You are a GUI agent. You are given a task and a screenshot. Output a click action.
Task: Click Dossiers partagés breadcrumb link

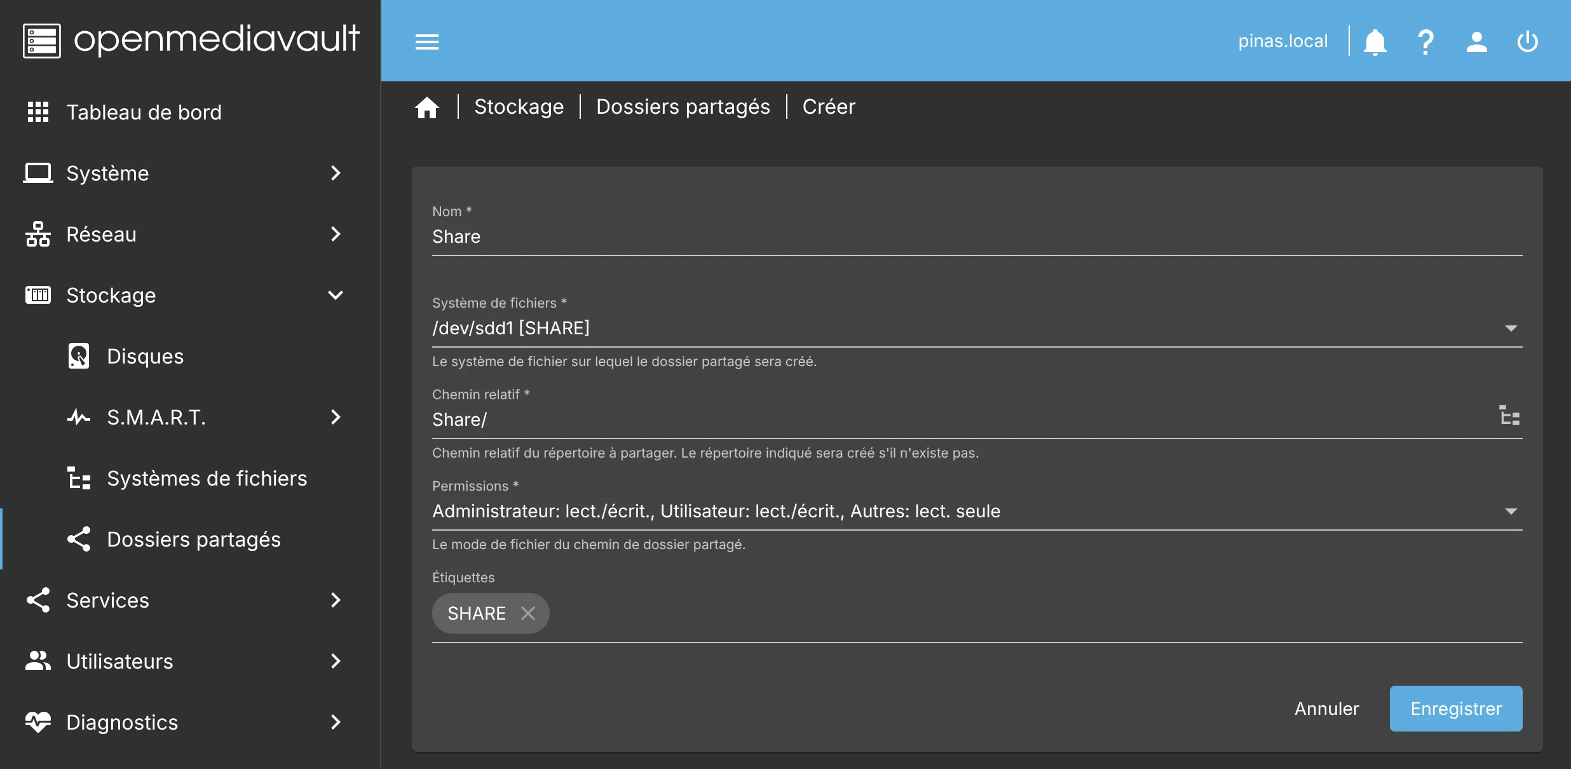click(x=683, y=107)
